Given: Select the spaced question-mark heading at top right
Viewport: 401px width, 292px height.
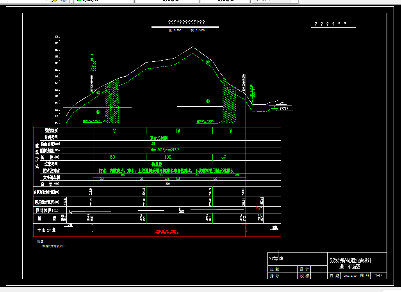Looking at the screenshot, I should (x=330, y=24).
